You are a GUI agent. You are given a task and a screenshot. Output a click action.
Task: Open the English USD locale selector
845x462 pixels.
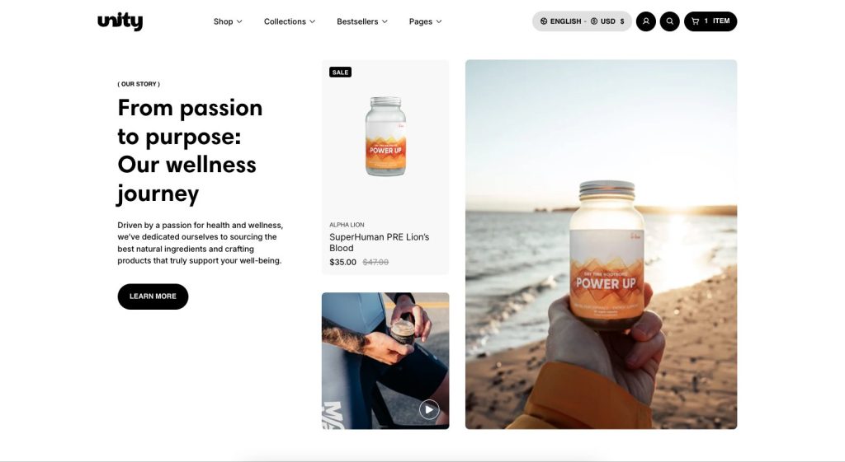pos(582,21)
